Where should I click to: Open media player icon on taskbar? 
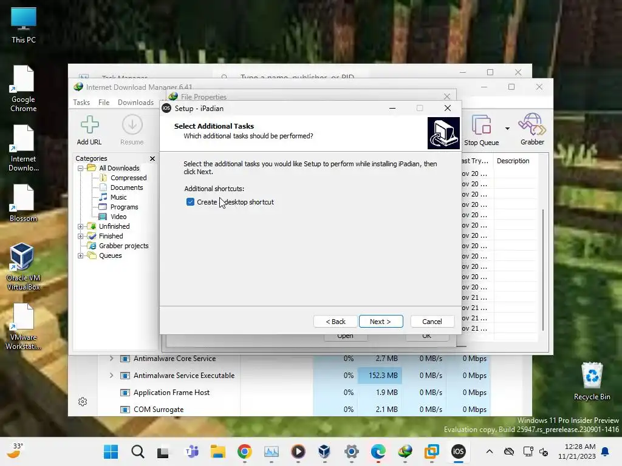click(298, 451)
